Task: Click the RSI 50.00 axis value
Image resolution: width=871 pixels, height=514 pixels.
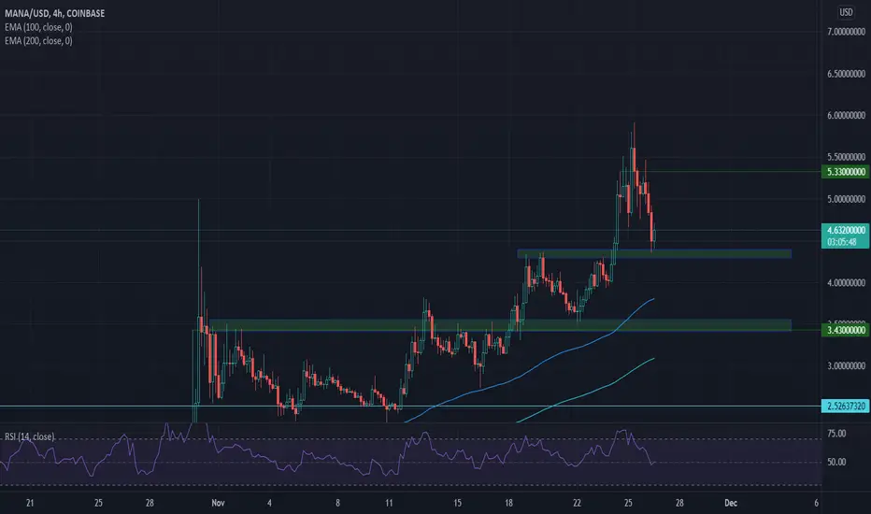Action: (836, 462)
